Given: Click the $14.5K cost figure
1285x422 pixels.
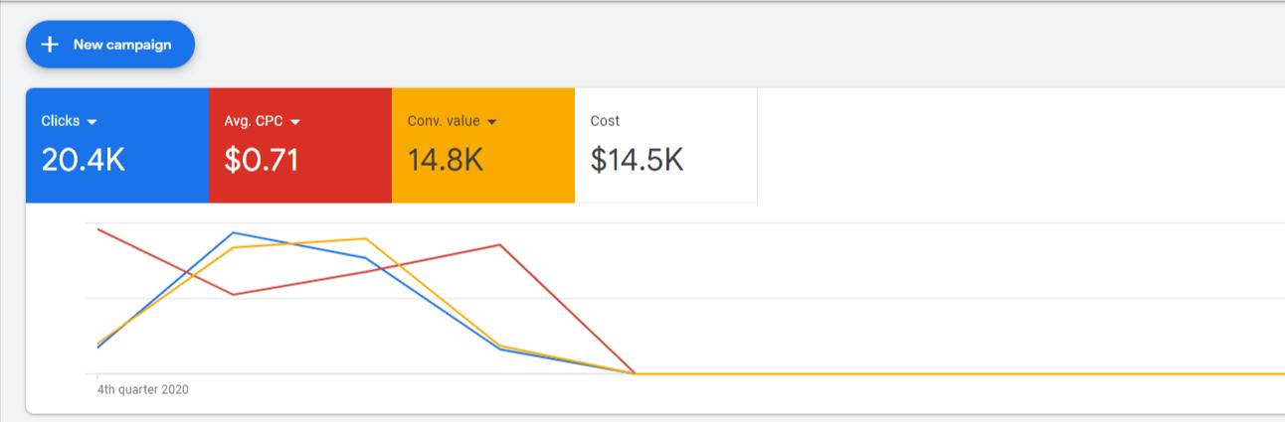Looking at the screenshot, I should 637,160.
